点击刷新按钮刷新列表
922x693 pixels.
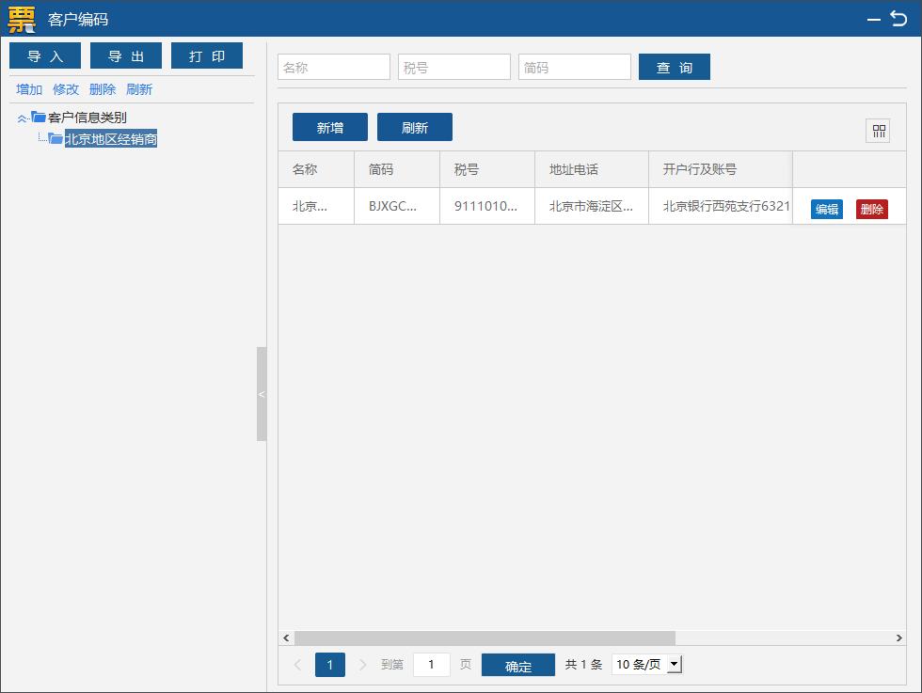click(x=414, y=127)
